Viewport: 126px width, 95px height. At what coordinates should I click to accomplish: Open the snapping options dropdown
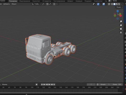pos(50,4)
